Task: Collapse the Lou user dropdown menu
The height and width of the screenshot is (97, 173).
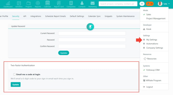Action: pos(164,4)
